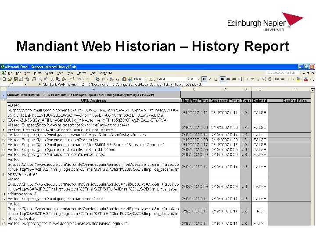Open the Fill Color dropdown arrow
Viewport: 316px width, 237px height.
coord(302,79)
